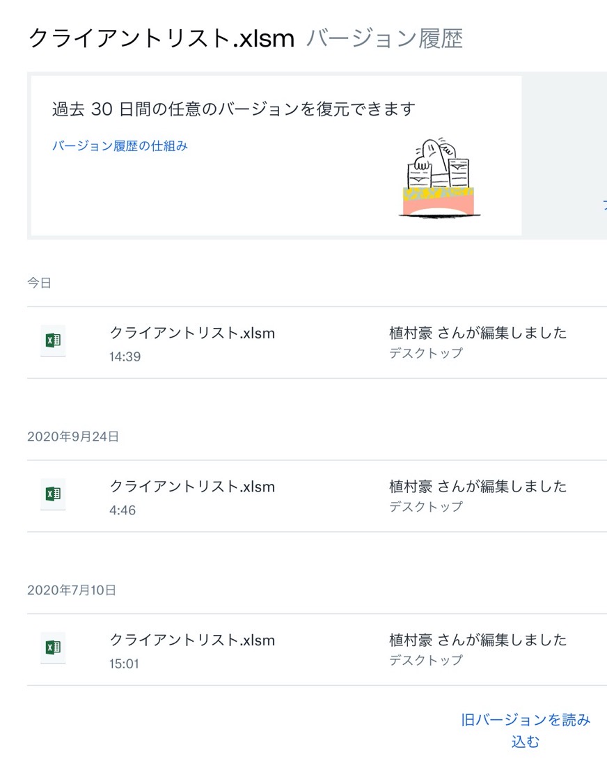
Task: Click the file cabinet illustration in banner
Action: pos(439,178)
